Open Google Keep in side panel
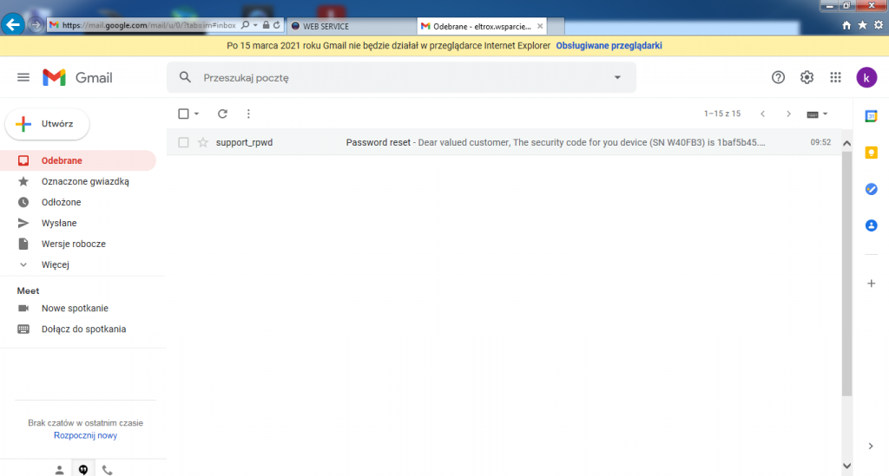This screenshot has width=889, height=476. (x=871, y=153)
